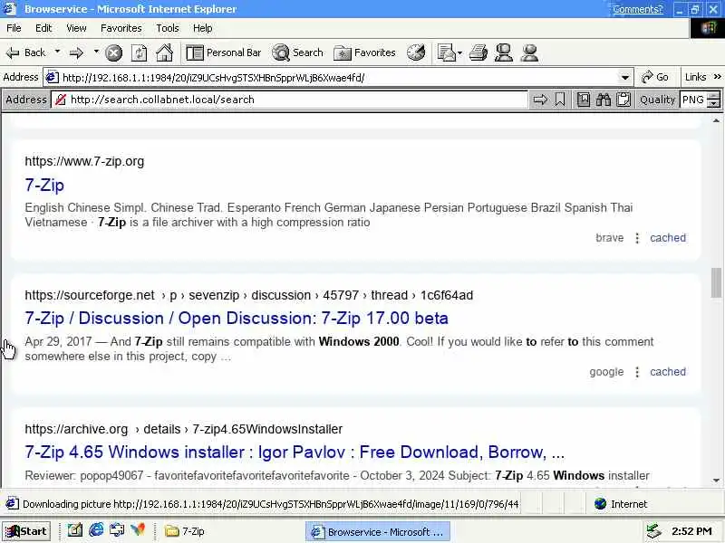Click the Quality PNG selector field
This screenshot has height=543, width=725.
pyautogui.click(x=693, y=100)
